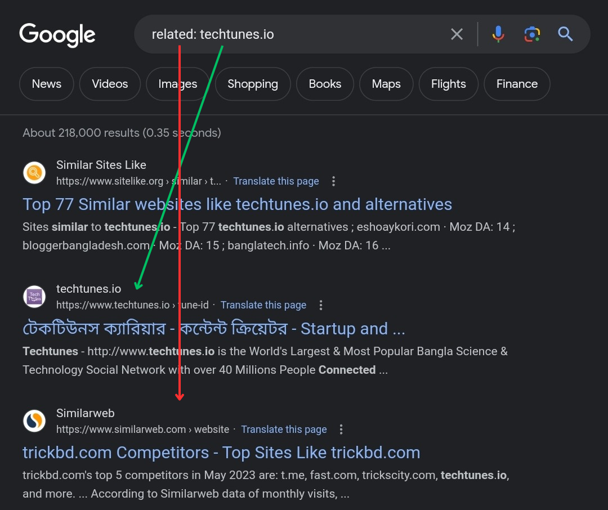The image size is (608, 510).
Task: Start voice search with microphone icon
Action: pos(498,34)
